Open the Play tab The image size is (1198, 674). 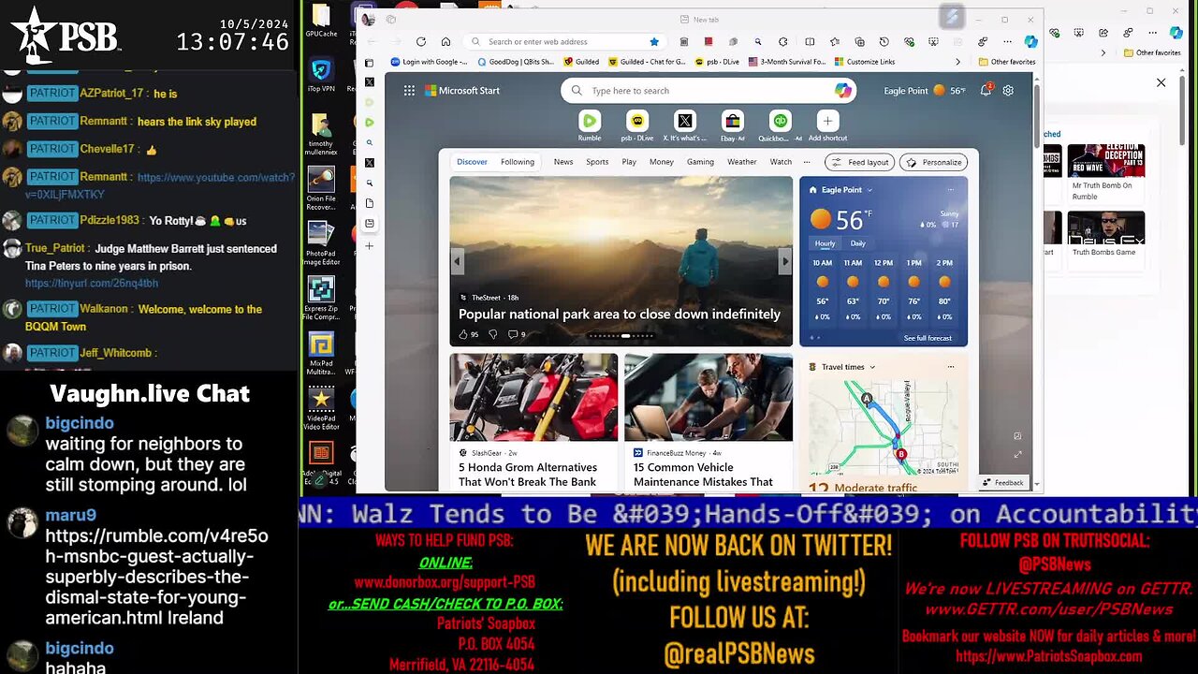(x=629, y=162)
